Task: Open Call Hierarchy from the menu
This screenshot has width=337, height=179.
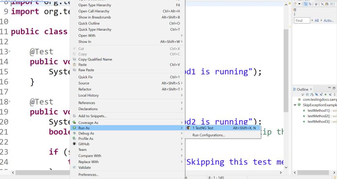Action: click(x=128, y=11)
